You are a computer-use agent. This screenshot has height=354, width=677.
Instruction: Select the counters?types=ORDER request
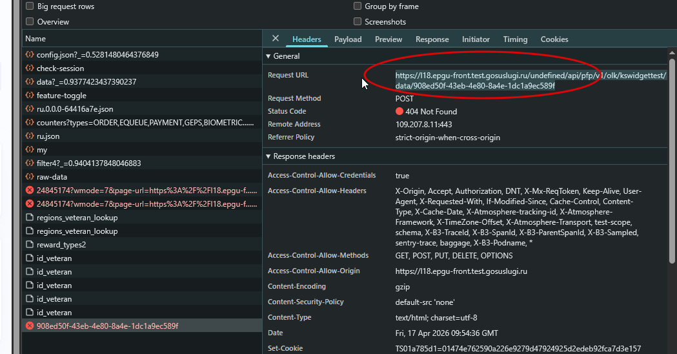coord(142,123)
